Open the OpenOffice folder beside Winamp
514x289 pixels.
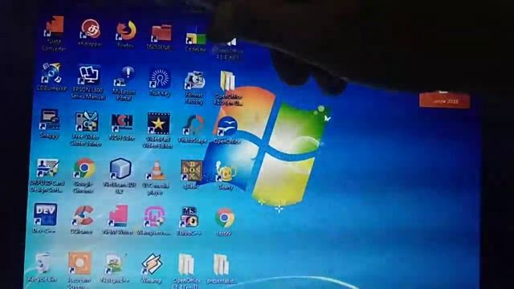click(x=186, y=264)
